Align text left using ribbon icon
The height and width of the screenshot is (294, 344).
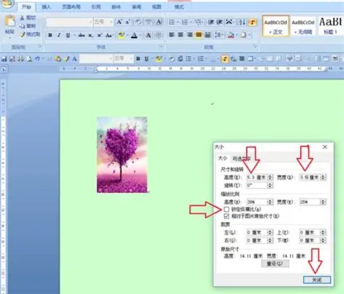tap(171, 35)
